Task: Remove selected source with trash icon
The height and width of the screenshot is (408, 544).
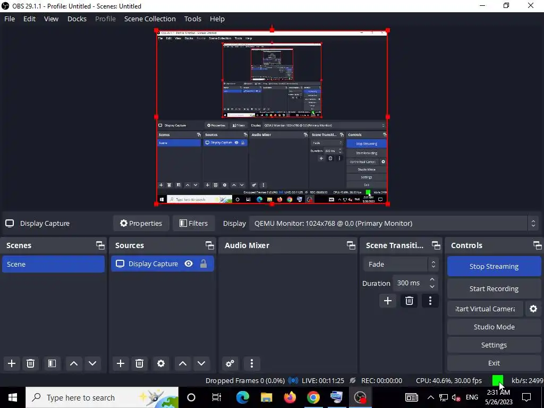Action: (x=140, y=363)
